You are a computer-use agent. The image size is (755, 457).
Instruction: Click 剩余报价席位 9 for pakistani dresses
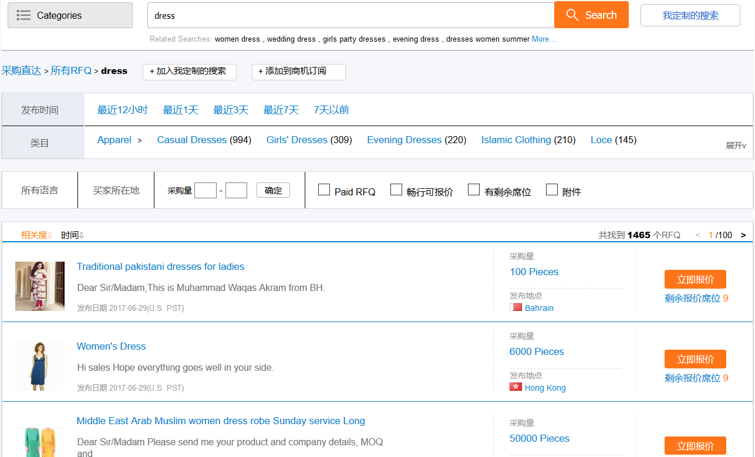[x=696, y=298]
